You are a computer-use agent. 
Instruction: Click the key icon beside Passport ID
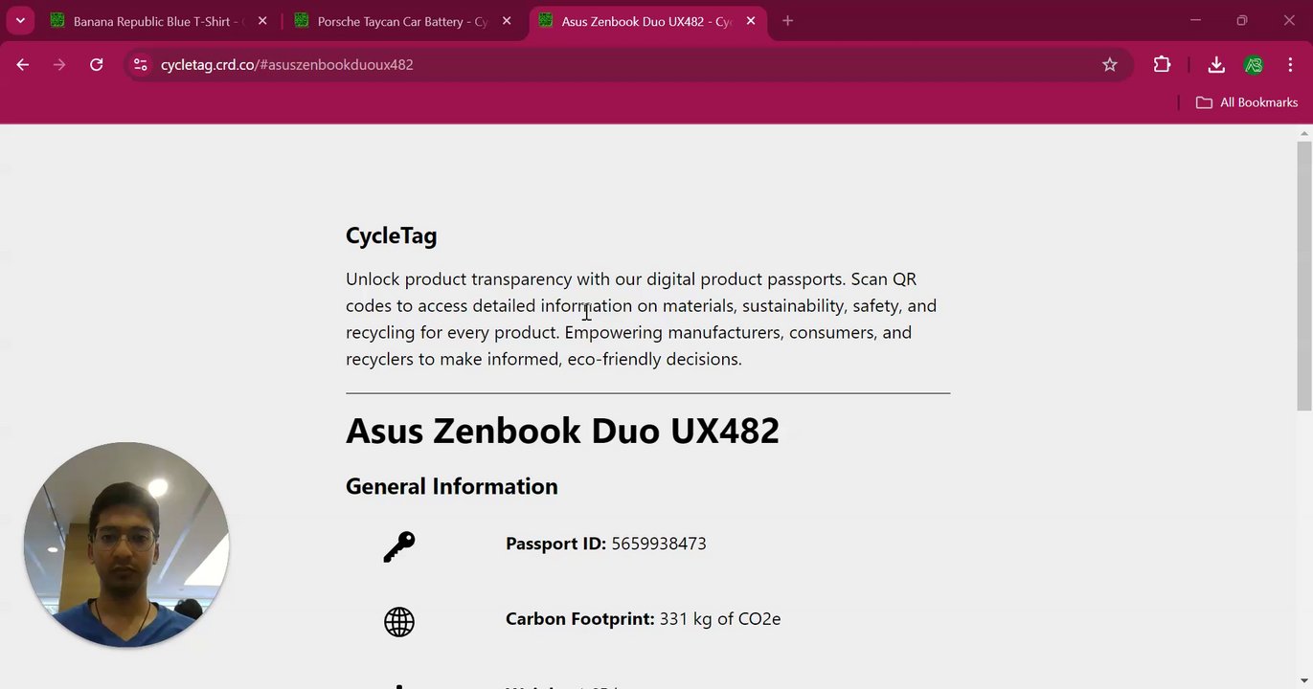pos(399,546)
